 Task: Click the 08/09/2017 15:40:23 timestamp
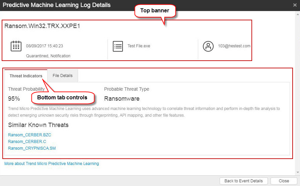45,46
